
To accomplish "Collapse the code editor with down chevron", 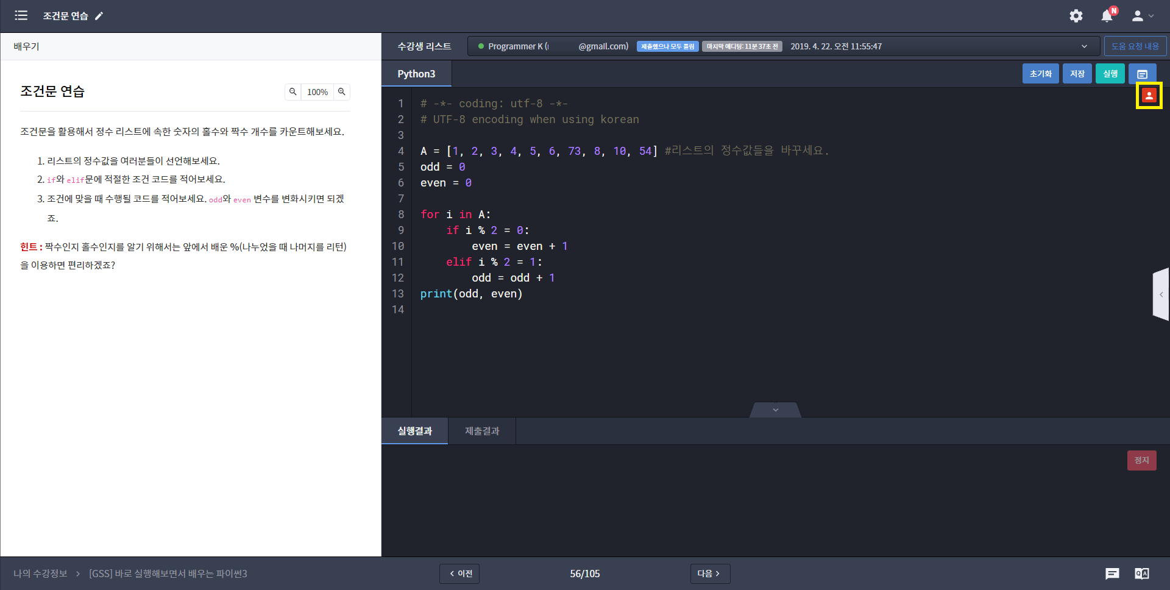I will (775, 410).
